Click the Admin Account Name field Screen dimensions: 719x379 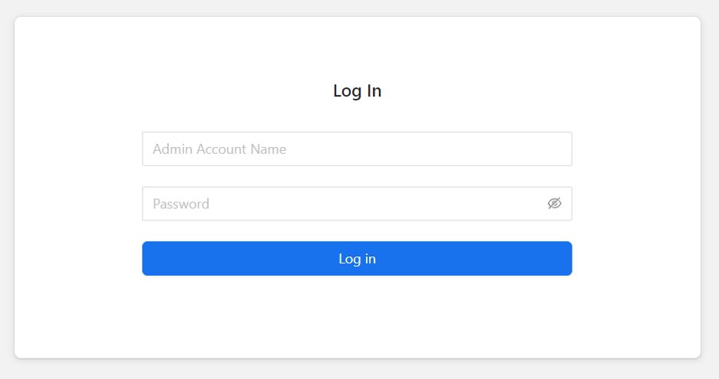(x=357, y=149)
